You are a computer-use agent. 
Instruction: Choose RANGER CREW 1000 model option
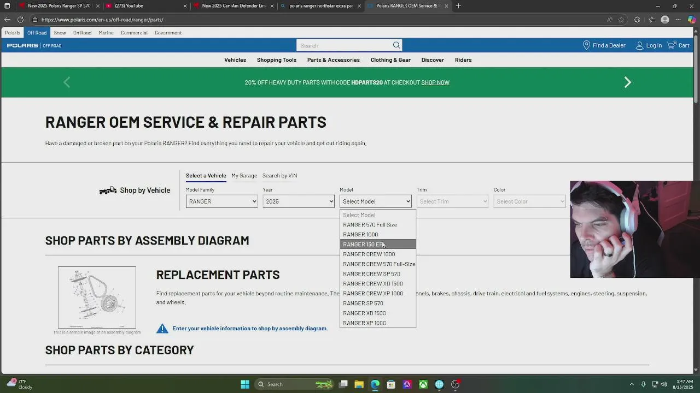(x=378, y=254)
